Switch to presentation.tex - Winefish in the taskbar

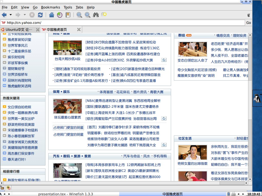point(65,194)
